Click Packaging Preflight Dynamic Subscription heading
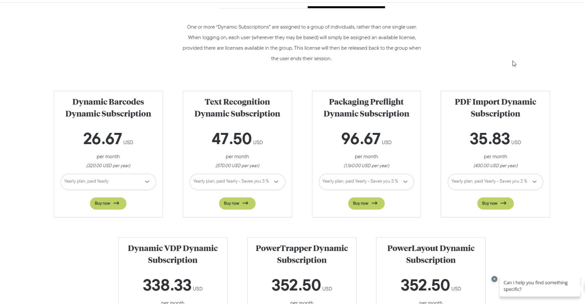This screenshot has width=585, height=304. (x=366, y=108)
